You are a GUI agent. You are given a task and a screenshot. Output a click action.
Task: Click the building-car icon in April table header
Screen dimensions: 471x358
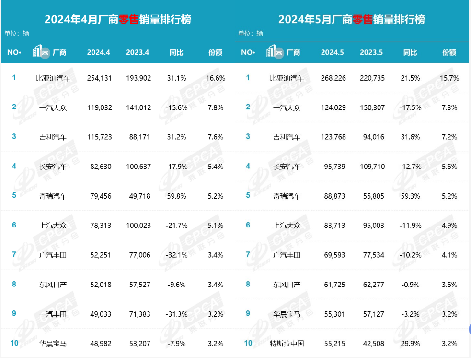point(41,52)
